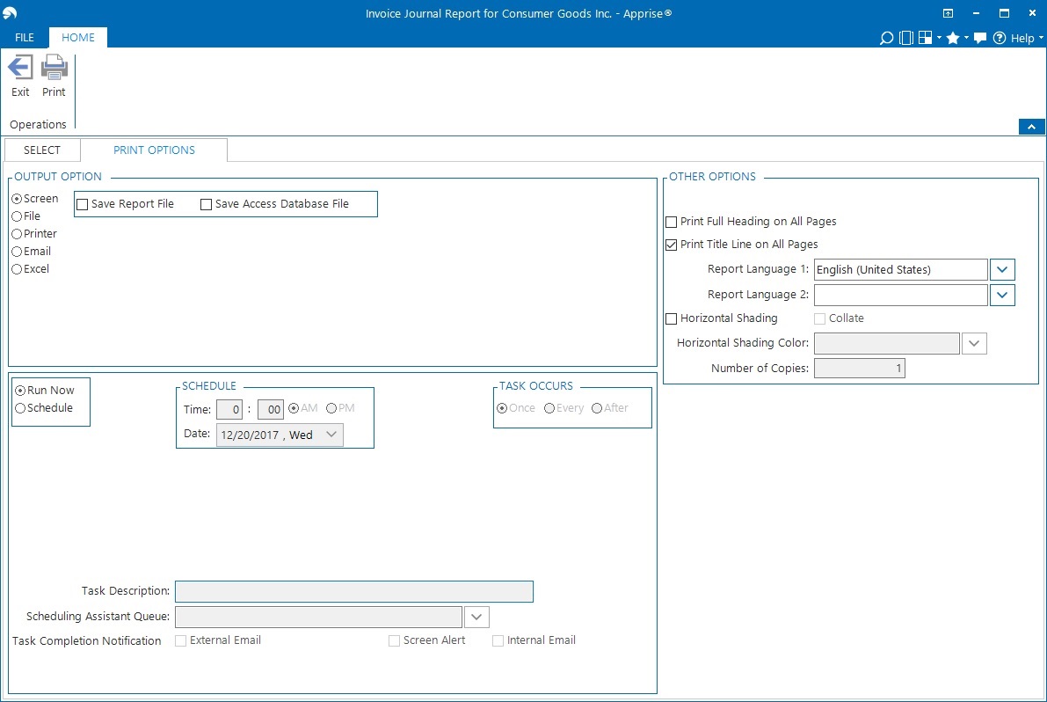
Task: Click the window layout grid icon
Action: coord(925,38)
